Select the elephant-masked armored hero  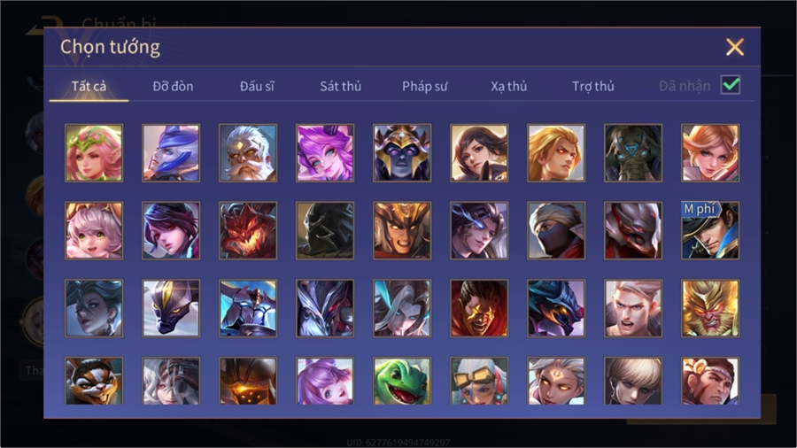[x=633, y=153]
